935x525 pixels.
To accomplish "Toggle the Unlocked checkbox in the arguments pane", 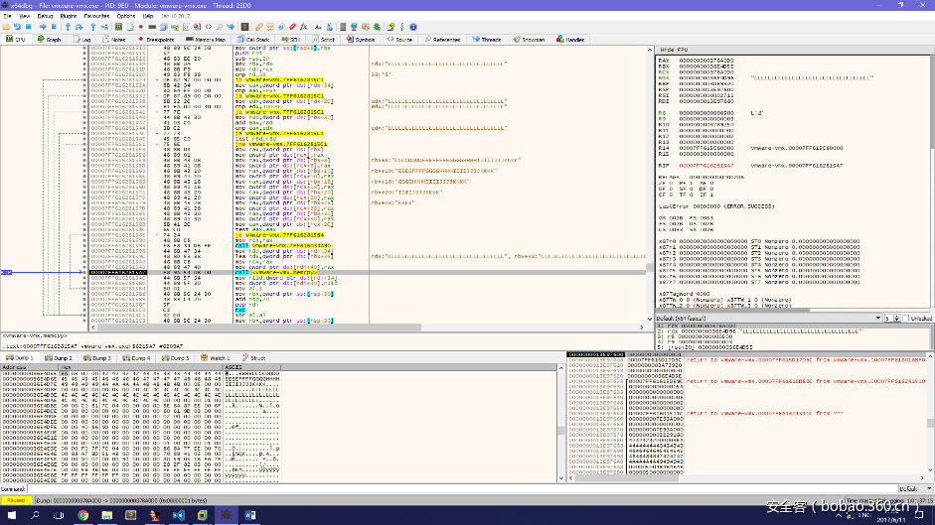I will 905,318.
